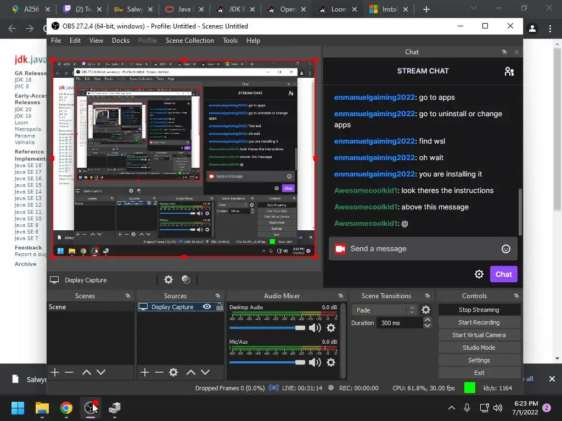Open Fade transition dropdown
562x421 pixels.
384,310
